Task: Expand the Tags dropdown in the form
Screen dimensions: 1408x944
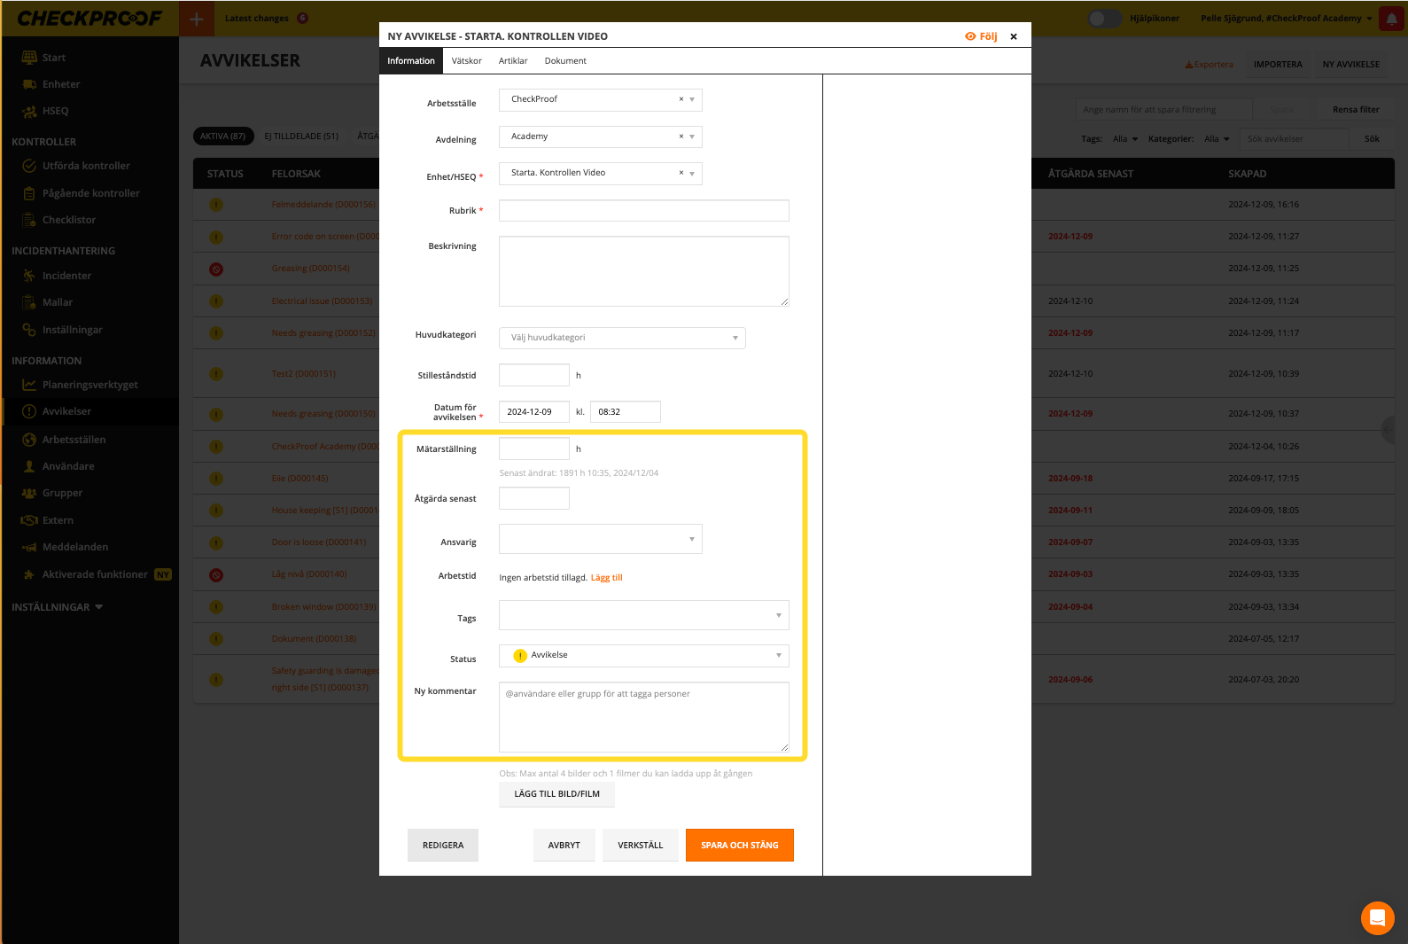Action: pos(643,615)
